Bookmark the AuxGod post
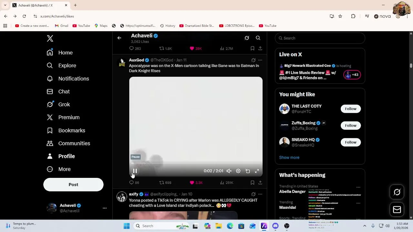The width and height of the screenshot is (413, 232). [x=252, y=182]
